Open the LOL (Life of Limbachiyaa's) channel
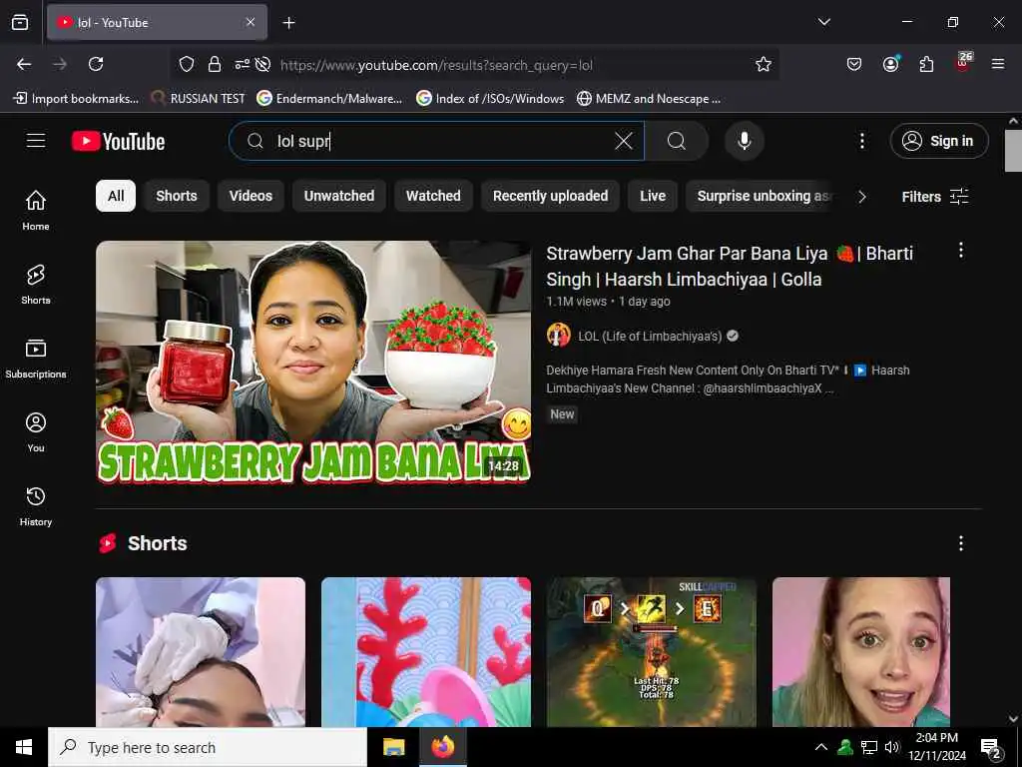The width and height of the screenshot is (1022, 767). click(650, 337)
